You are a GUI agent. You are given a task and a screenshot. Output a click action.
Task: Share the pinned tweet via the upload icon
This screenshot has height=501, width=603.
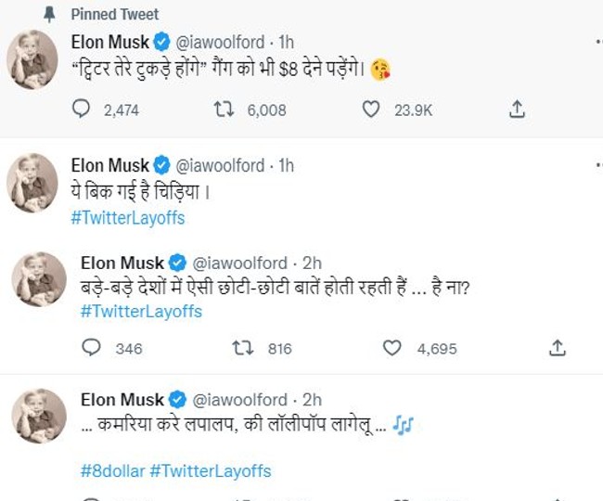518,109
